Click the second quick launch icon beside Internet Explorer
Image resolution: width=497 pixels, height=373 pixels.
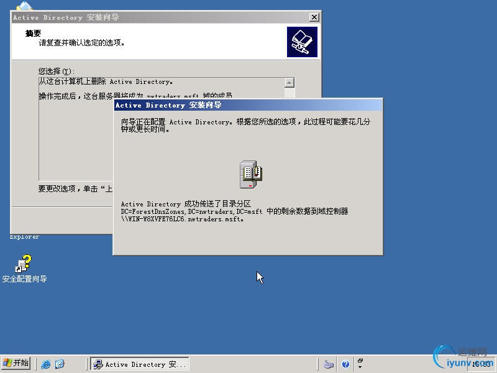click(60, 364)
